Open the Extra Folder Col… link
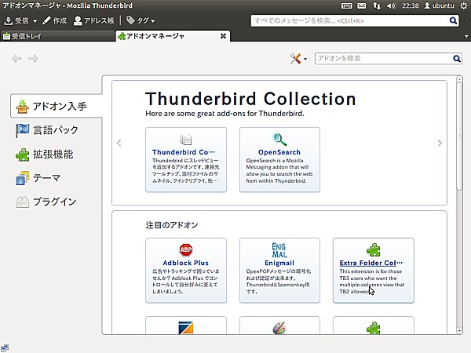The width and height of the screenshot is (471, 353). coord(371,263)
